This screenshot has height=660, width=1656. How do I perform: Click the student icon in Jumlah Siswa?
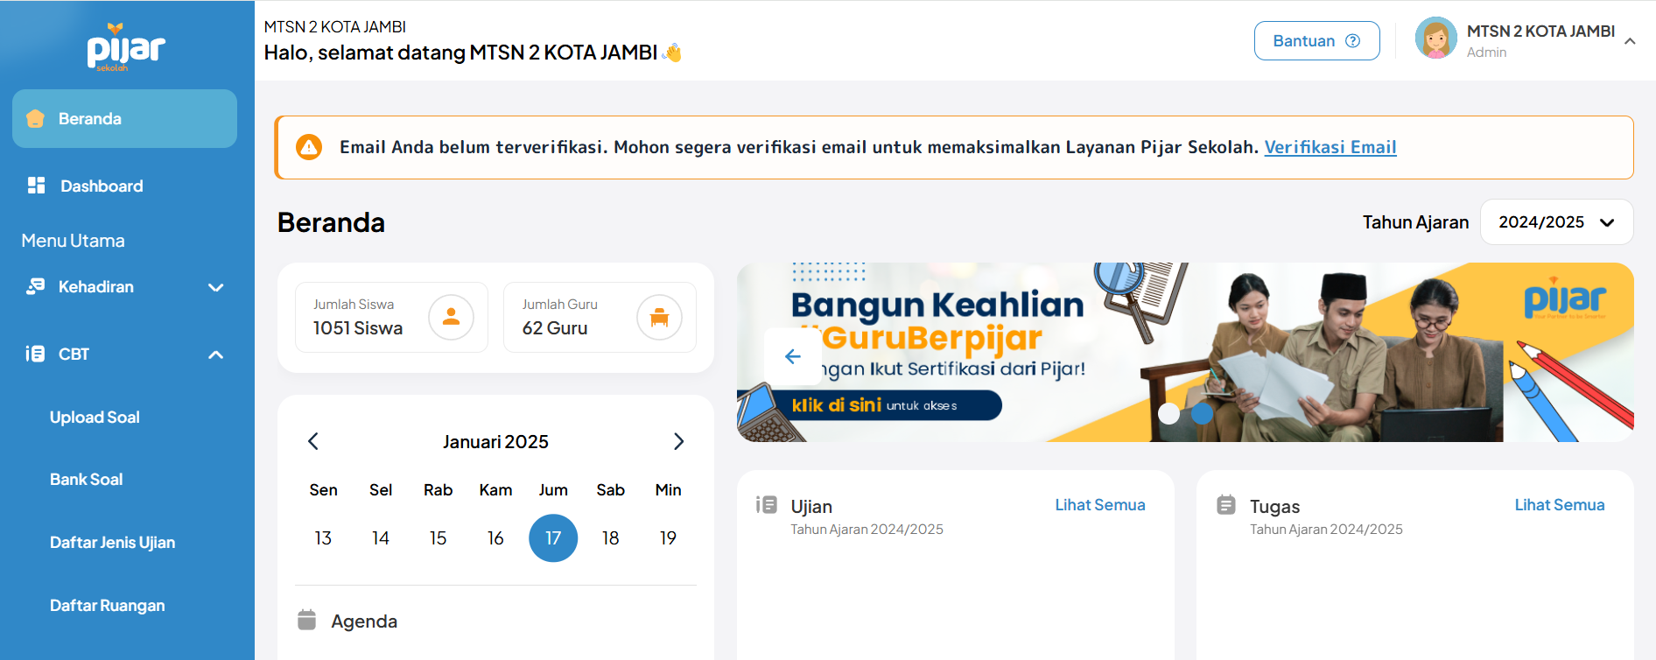click(x=451, y=317)
